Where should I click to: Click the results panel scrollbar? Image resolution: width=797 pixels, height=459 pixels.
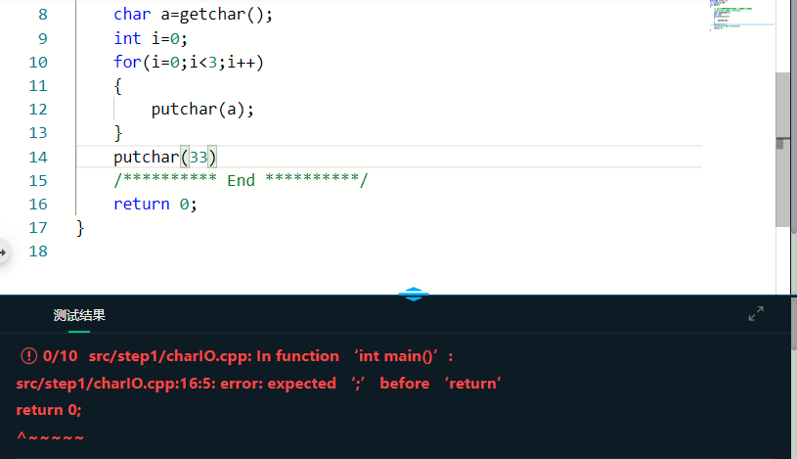(x=793, y=323)
